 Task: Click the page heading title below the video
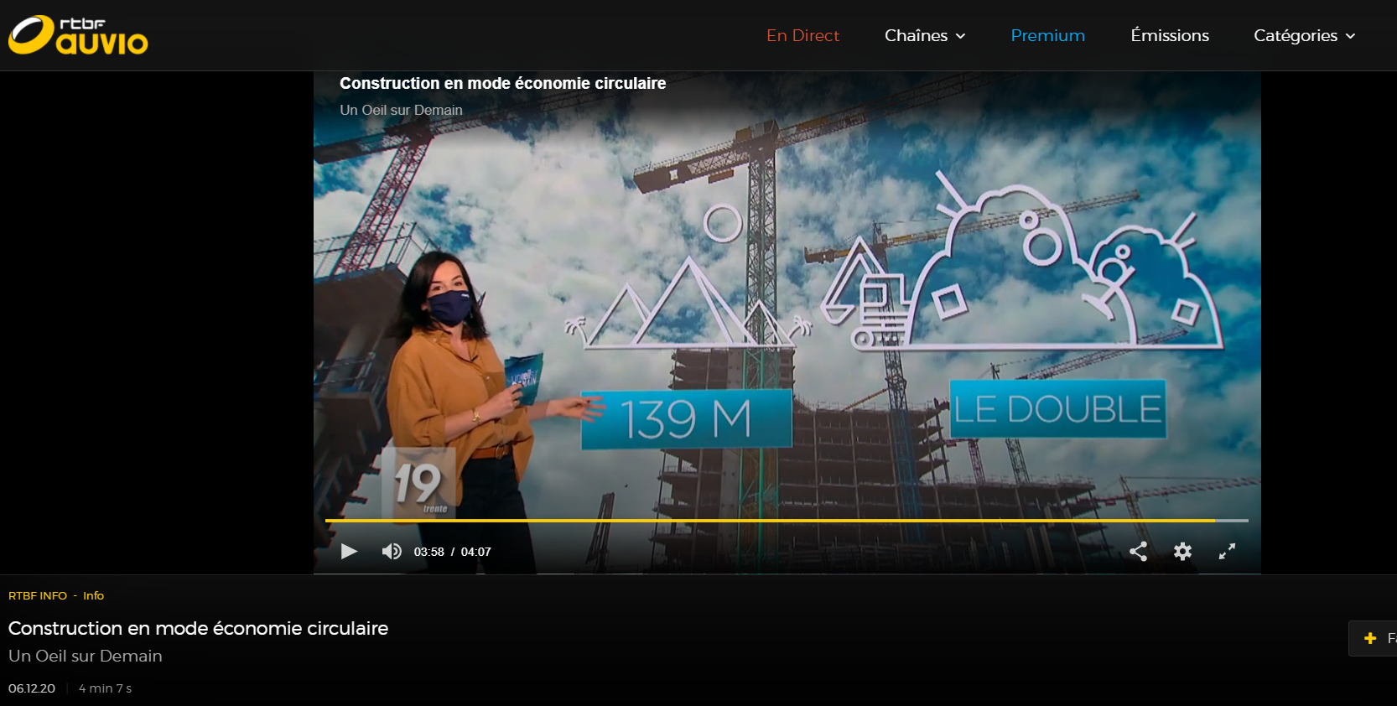[x=198, y=628]
